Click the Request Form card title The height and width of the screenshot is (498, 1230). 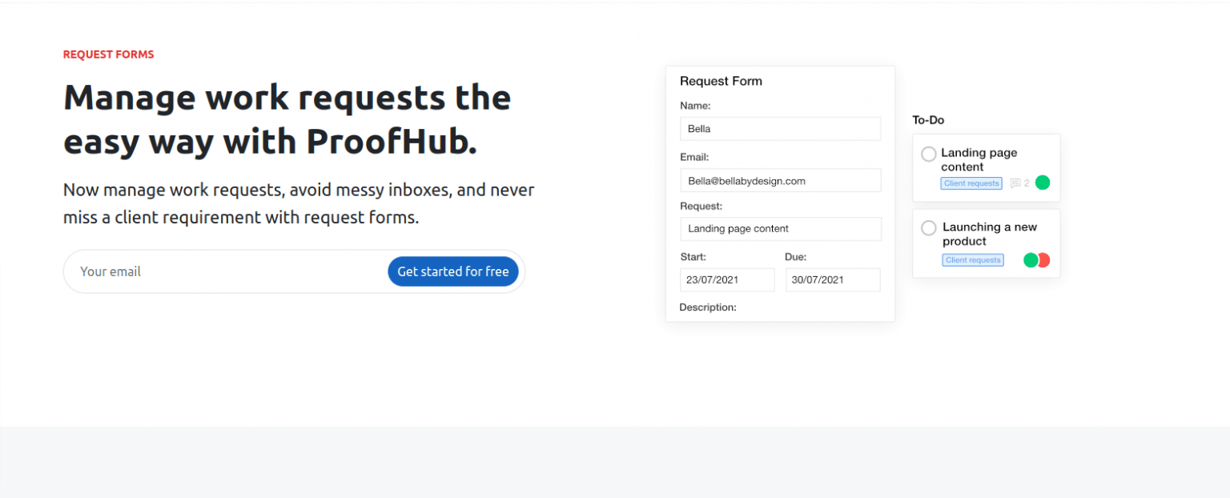point(721,81)
